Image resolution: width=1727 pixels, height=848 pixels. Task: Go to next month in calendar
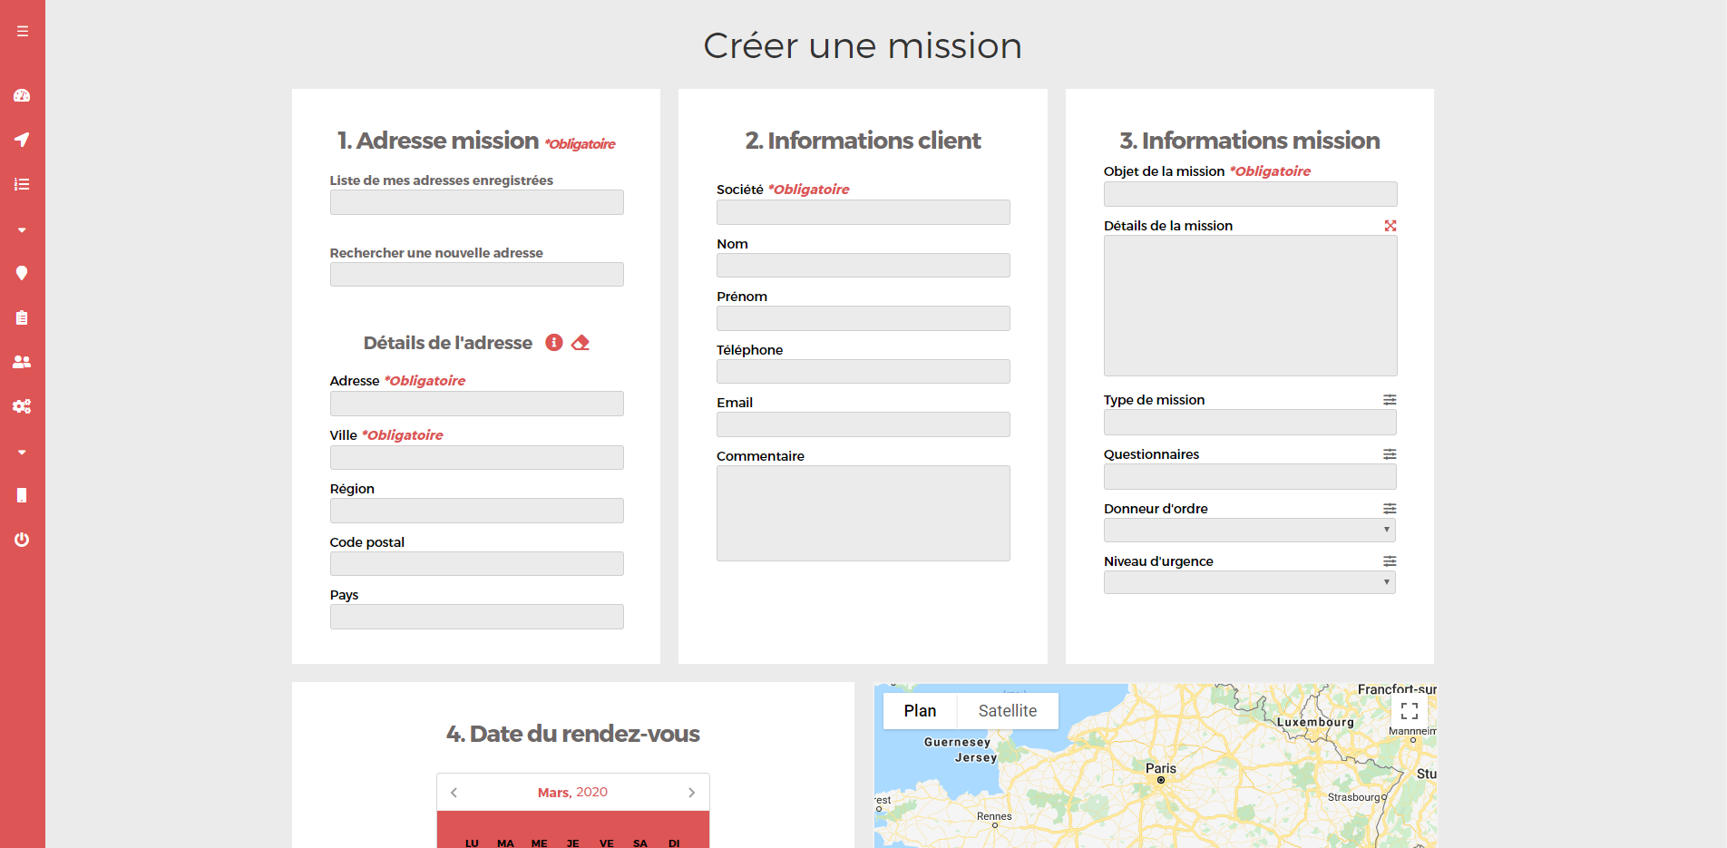coord(691,793)
